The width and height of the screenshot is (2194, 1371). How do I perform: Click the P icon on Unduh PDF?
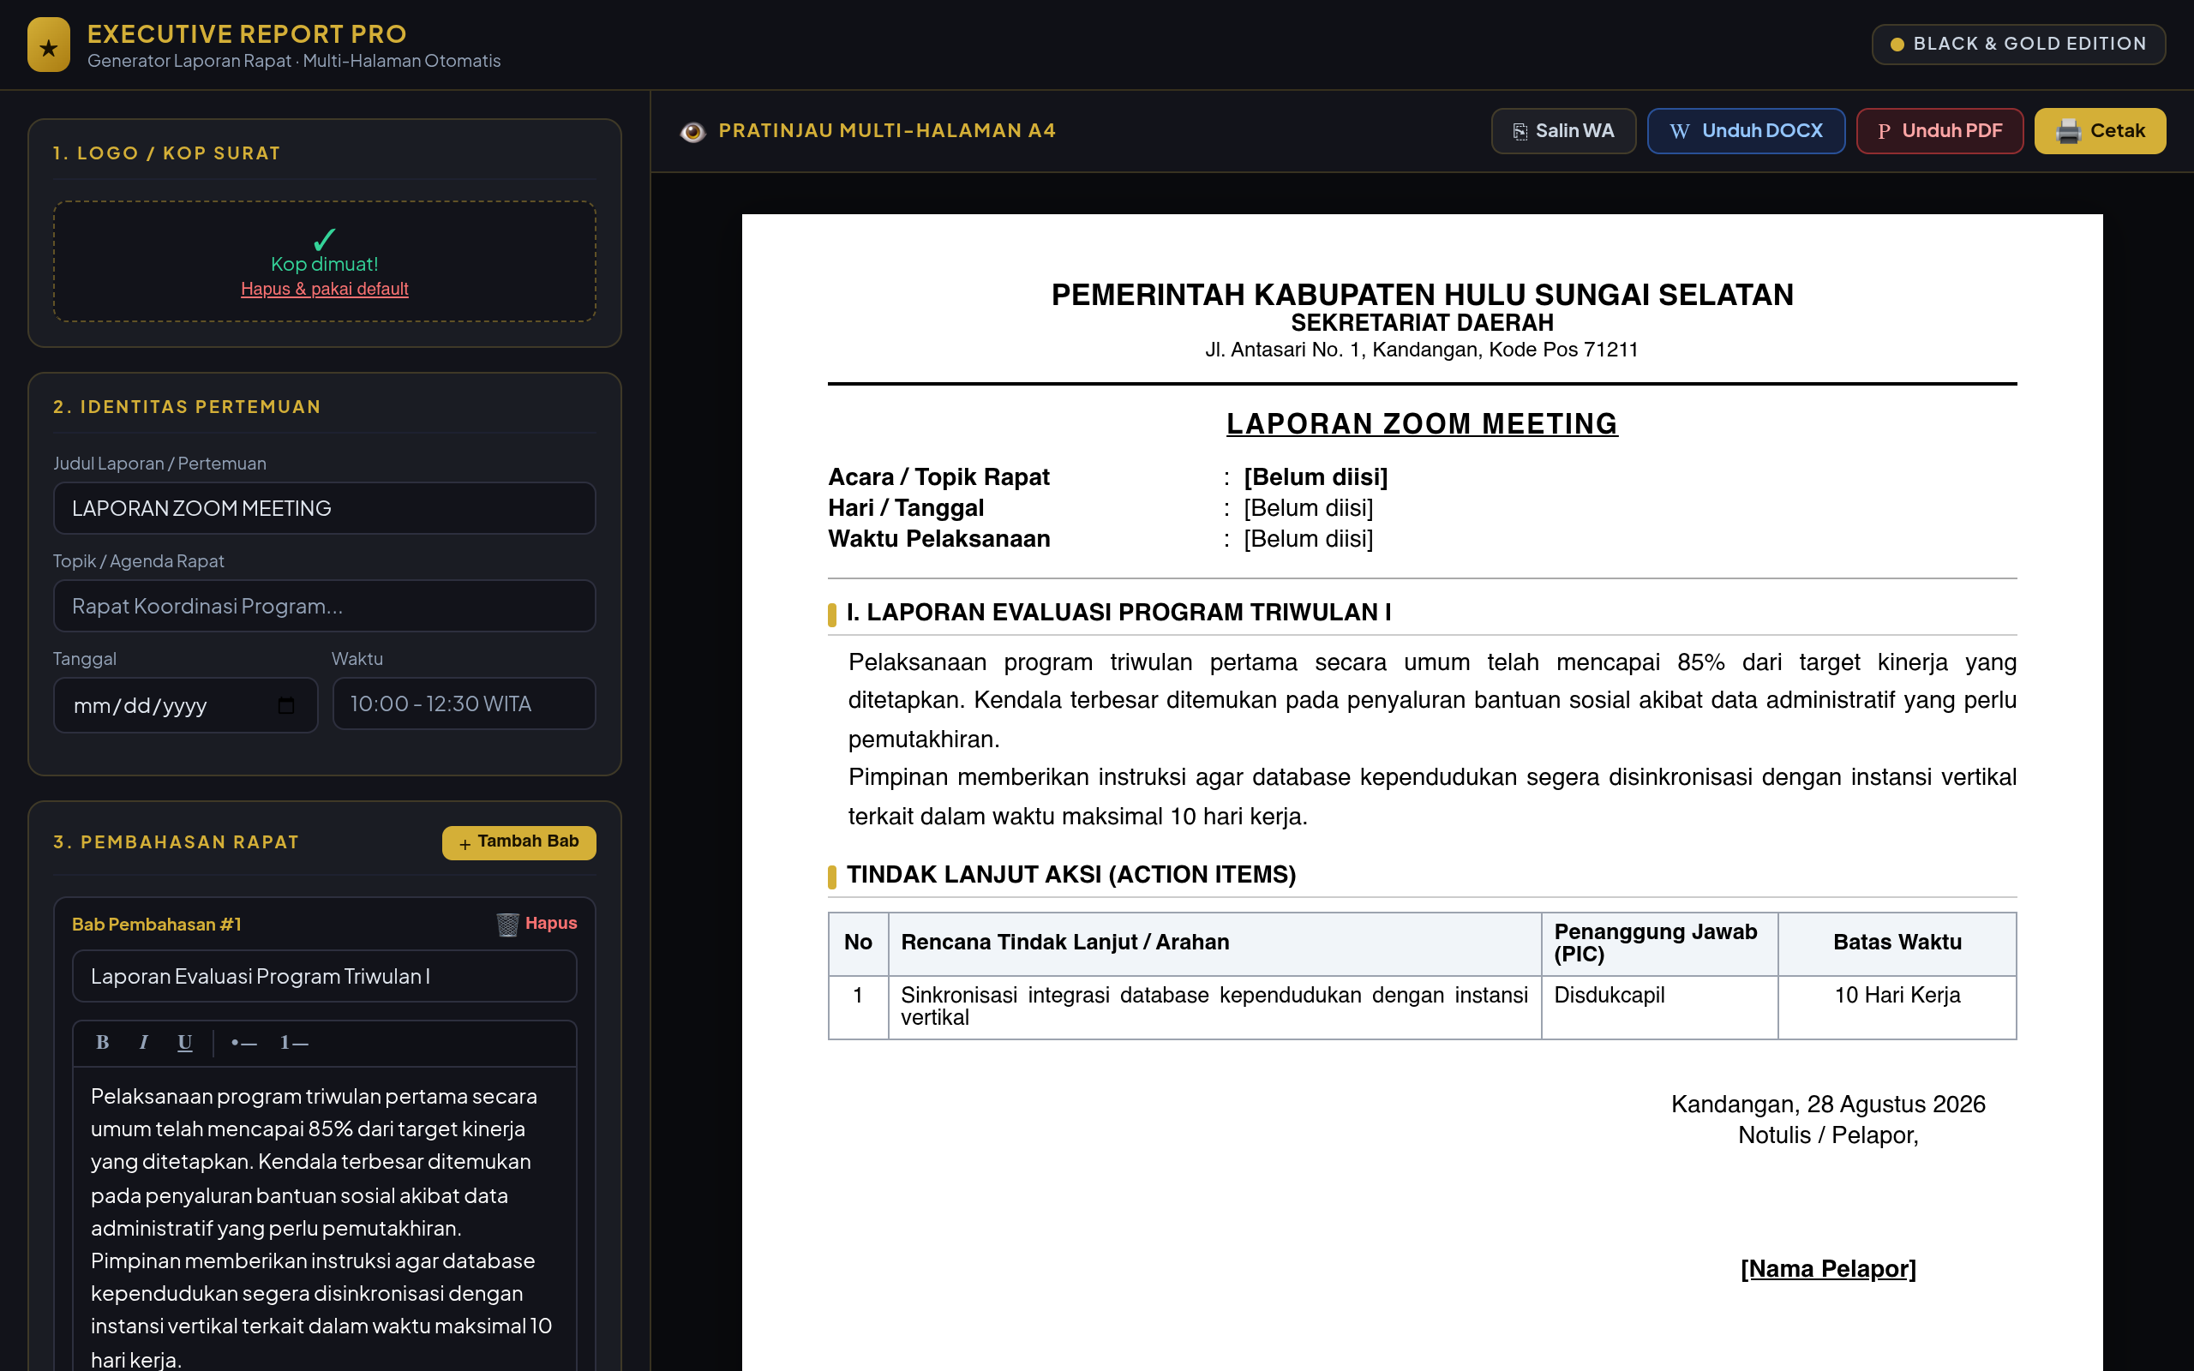coord(1884,131)
